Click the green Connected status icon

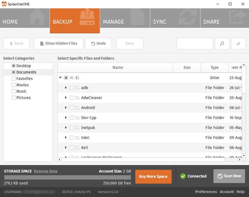(x=183, y=176)
